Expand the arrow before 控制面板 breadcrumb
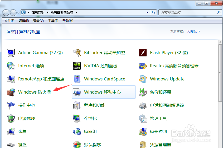The width and height of the screenshot is (223, 148). 28,13
